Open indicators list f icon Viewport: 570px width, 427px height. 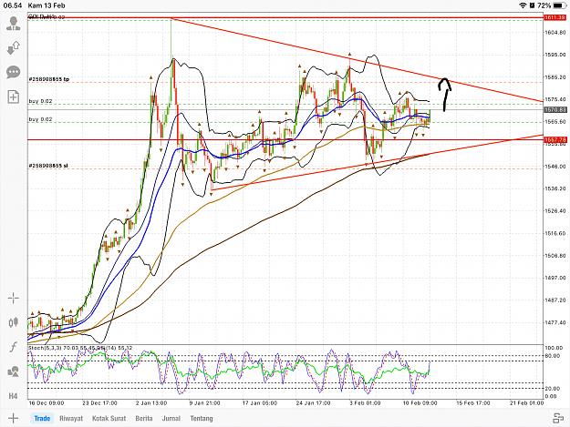[x=13, y=347]
